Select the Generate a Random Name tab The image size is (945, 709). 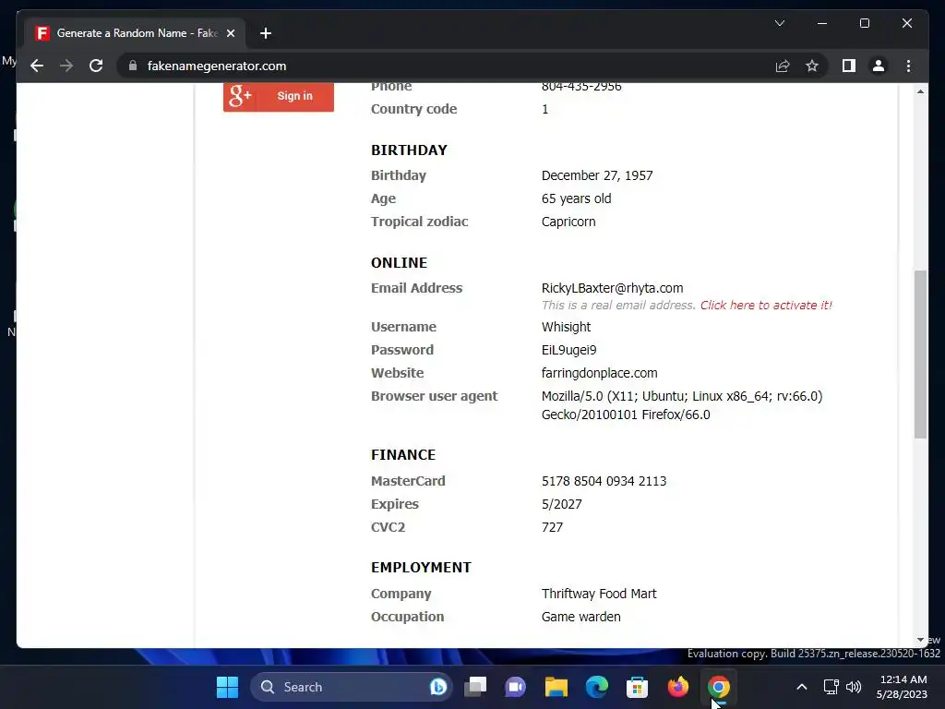tap(136, 33)
